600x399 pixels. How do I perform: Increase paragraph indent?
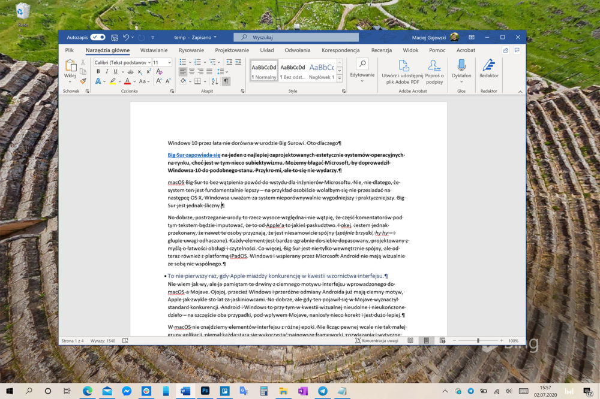238,62
